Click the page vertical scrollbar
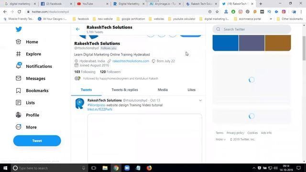This screenshot has height=172, width=306. [304, 48]
